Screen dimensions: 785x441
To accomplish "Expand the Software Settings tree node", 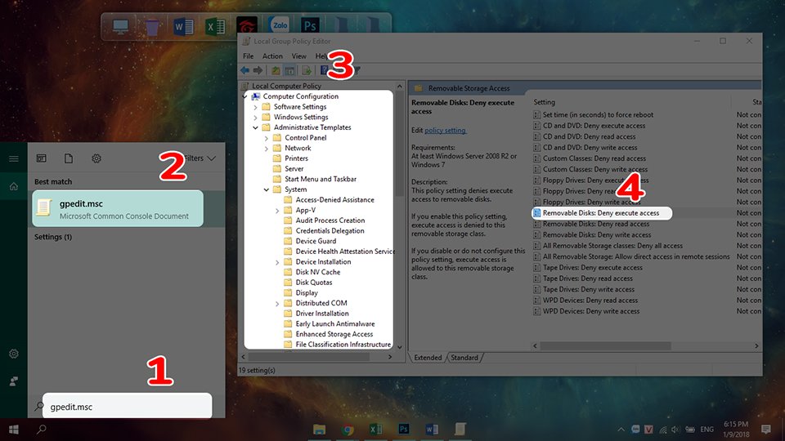I will (x=255, y=106).
